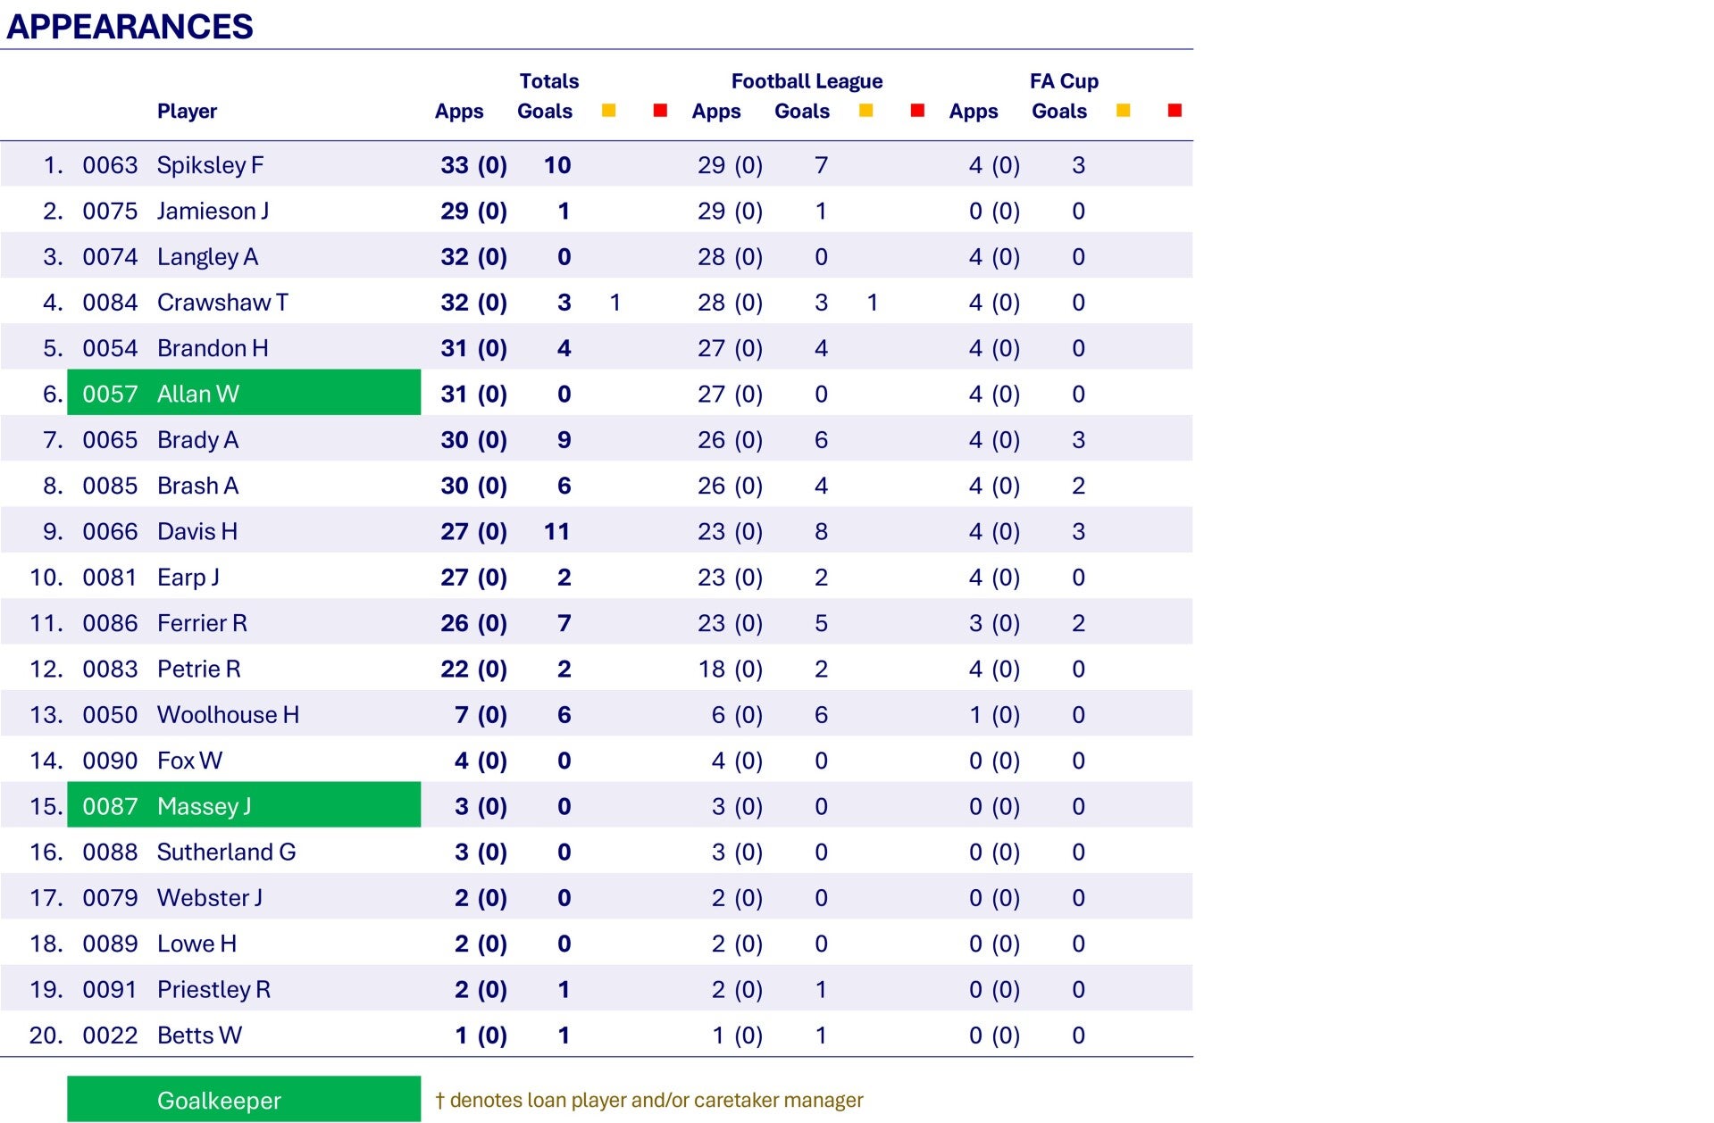This screenshot has height=1123, width=1714.
Task: Click the APPEARANCES heading
Action: (x=130, y=27)
